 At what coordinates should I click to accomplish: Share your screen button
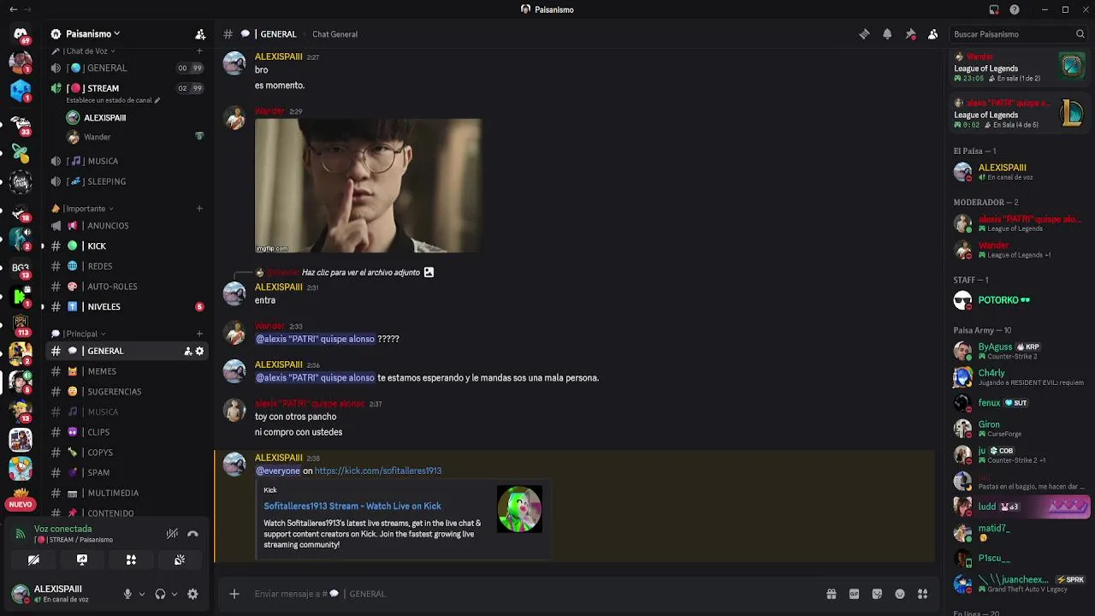[82, 560]
